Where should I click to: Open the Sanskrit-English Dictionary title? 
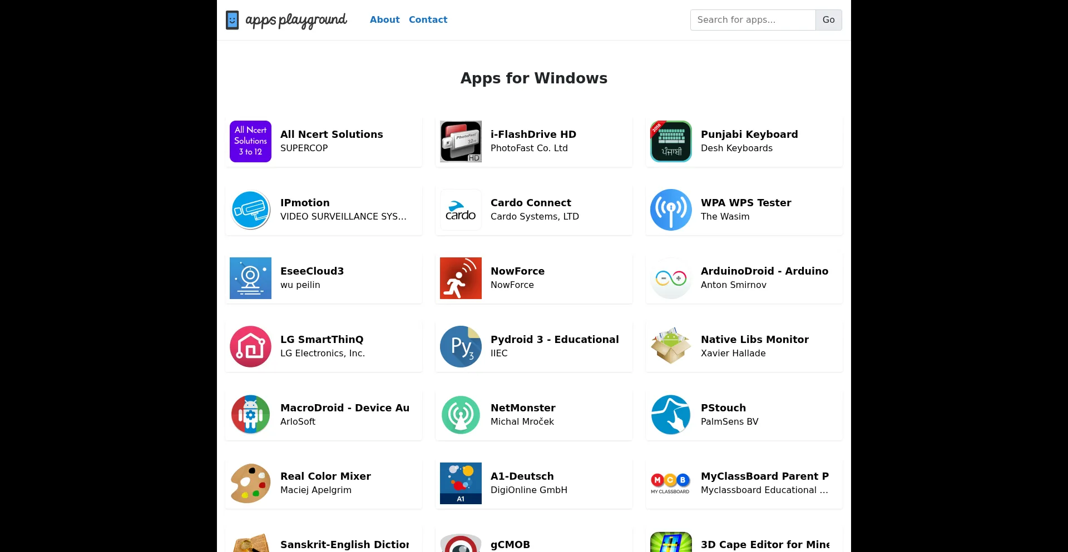(x=345, y=545)
